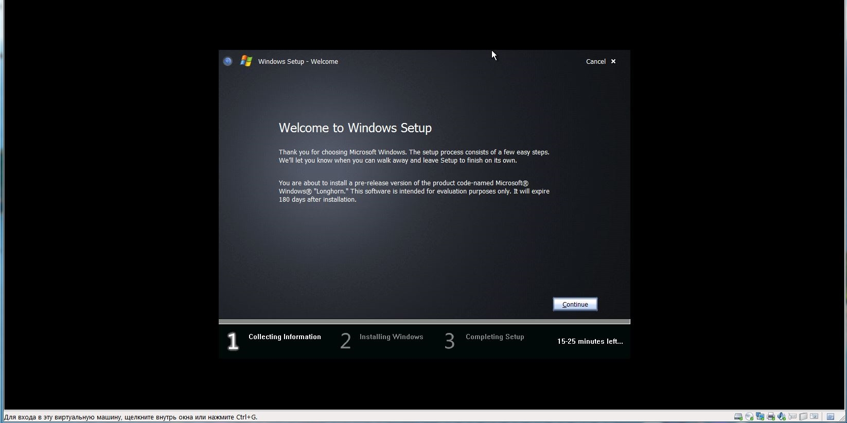Click the Windows flag logo in title
The image size is (847, 423).
click(246, 61)
